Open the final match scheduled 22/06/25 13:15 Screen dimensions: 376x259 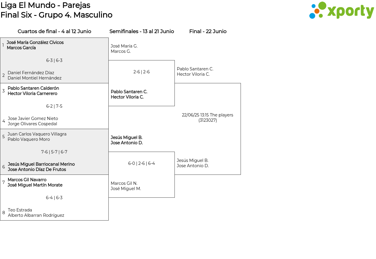pos(208,118)
